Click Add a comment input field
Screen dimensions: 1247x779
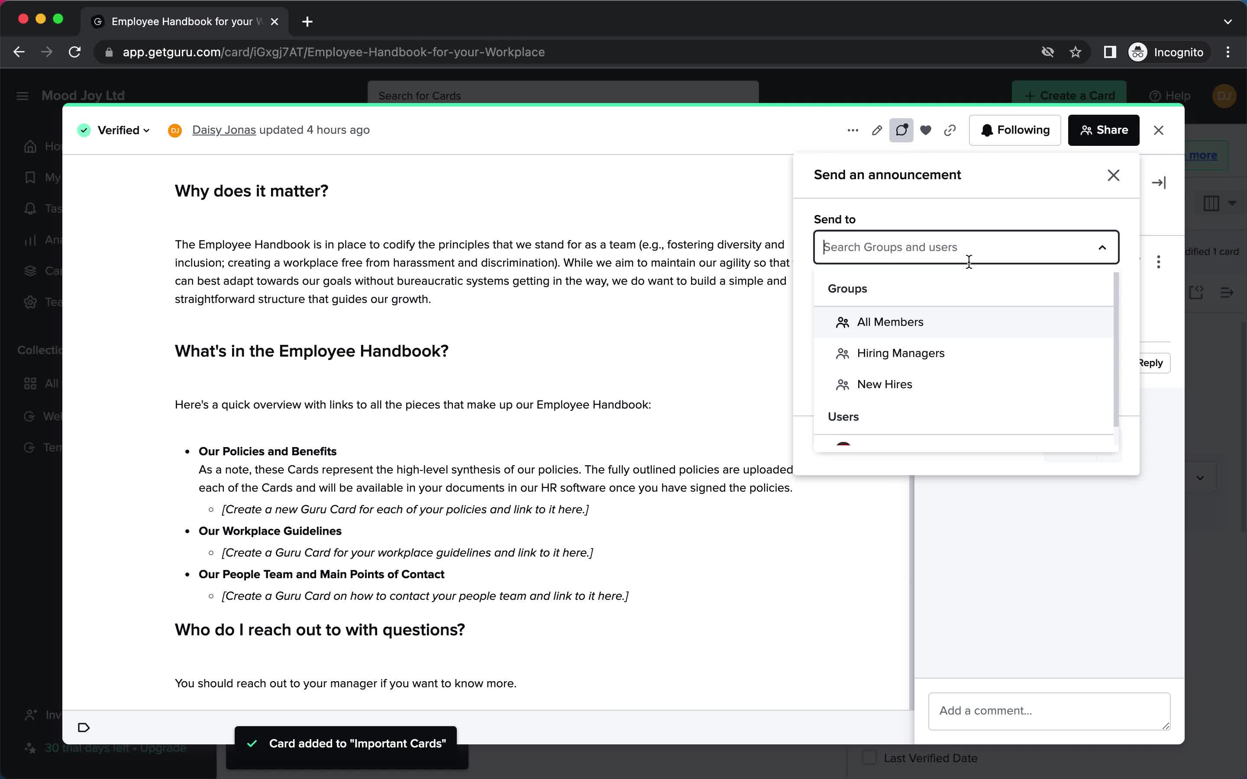1048,710
